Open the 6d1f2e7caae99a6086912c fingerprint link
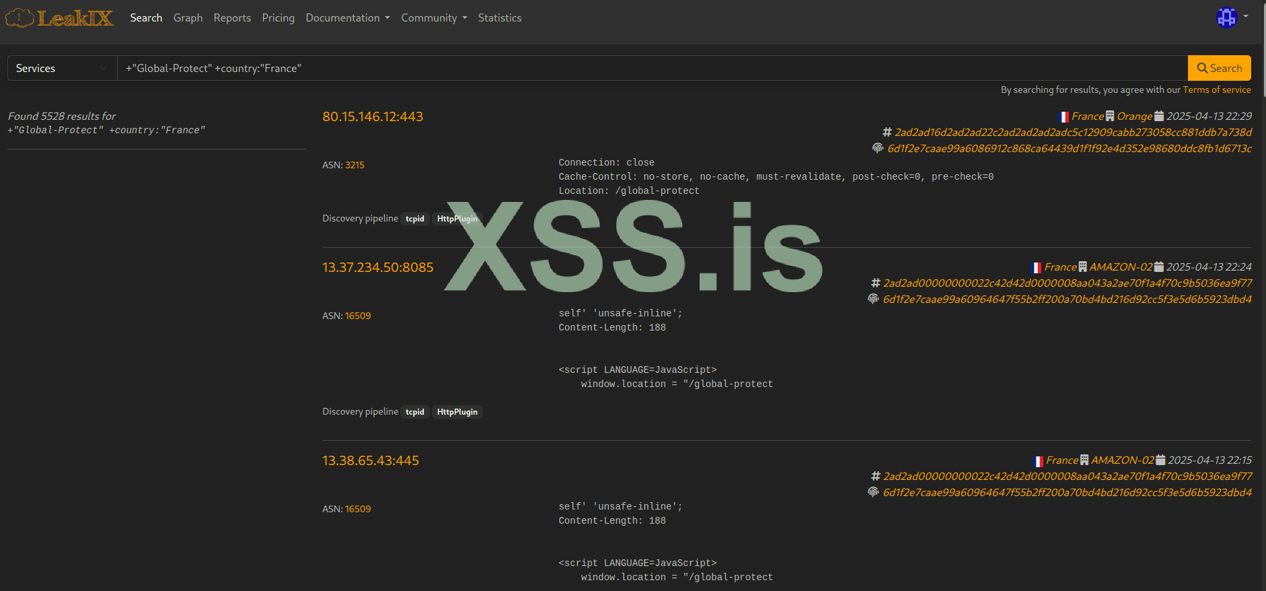 (1070, 148)
